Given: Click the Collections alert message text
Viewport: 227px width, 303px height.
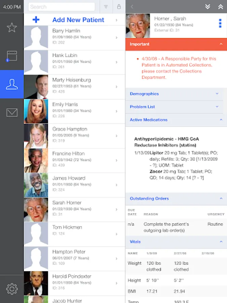Looking at the screenshot, I should pos(179,68).
